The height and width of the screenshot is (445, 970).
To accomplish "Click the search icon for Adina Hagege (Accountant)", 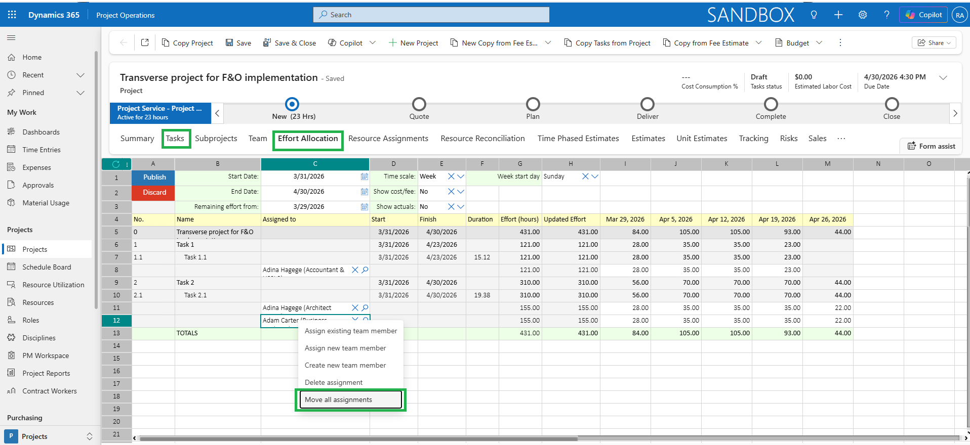I will [x=365, y=270].
